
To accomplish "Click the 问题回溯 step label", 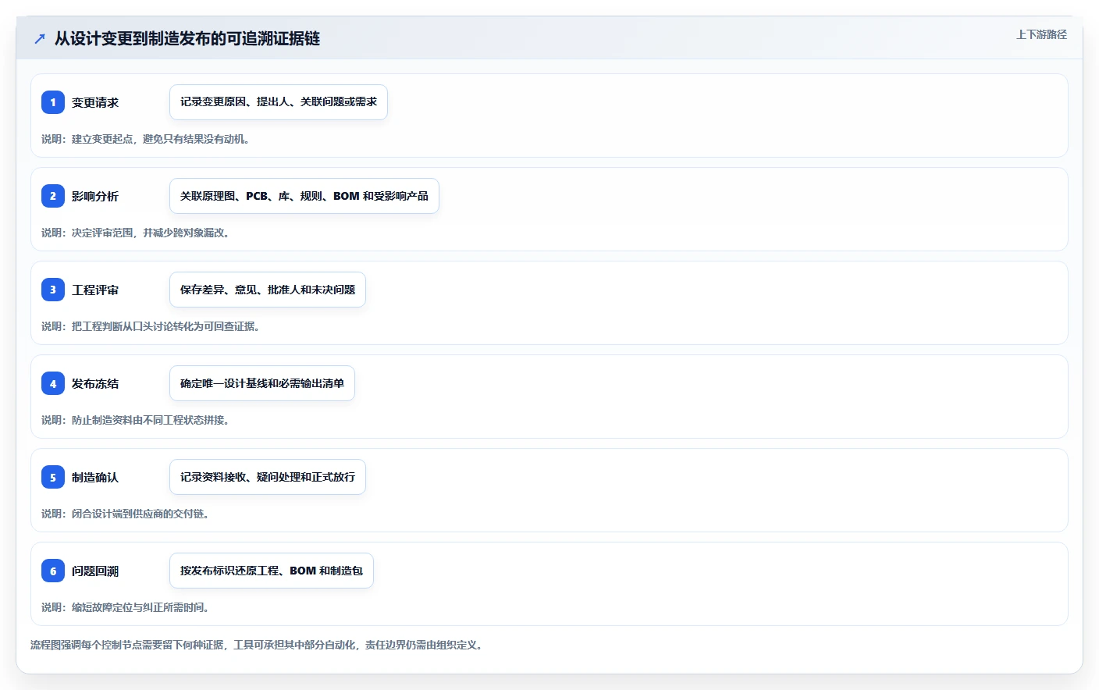I will coord(95,571).
